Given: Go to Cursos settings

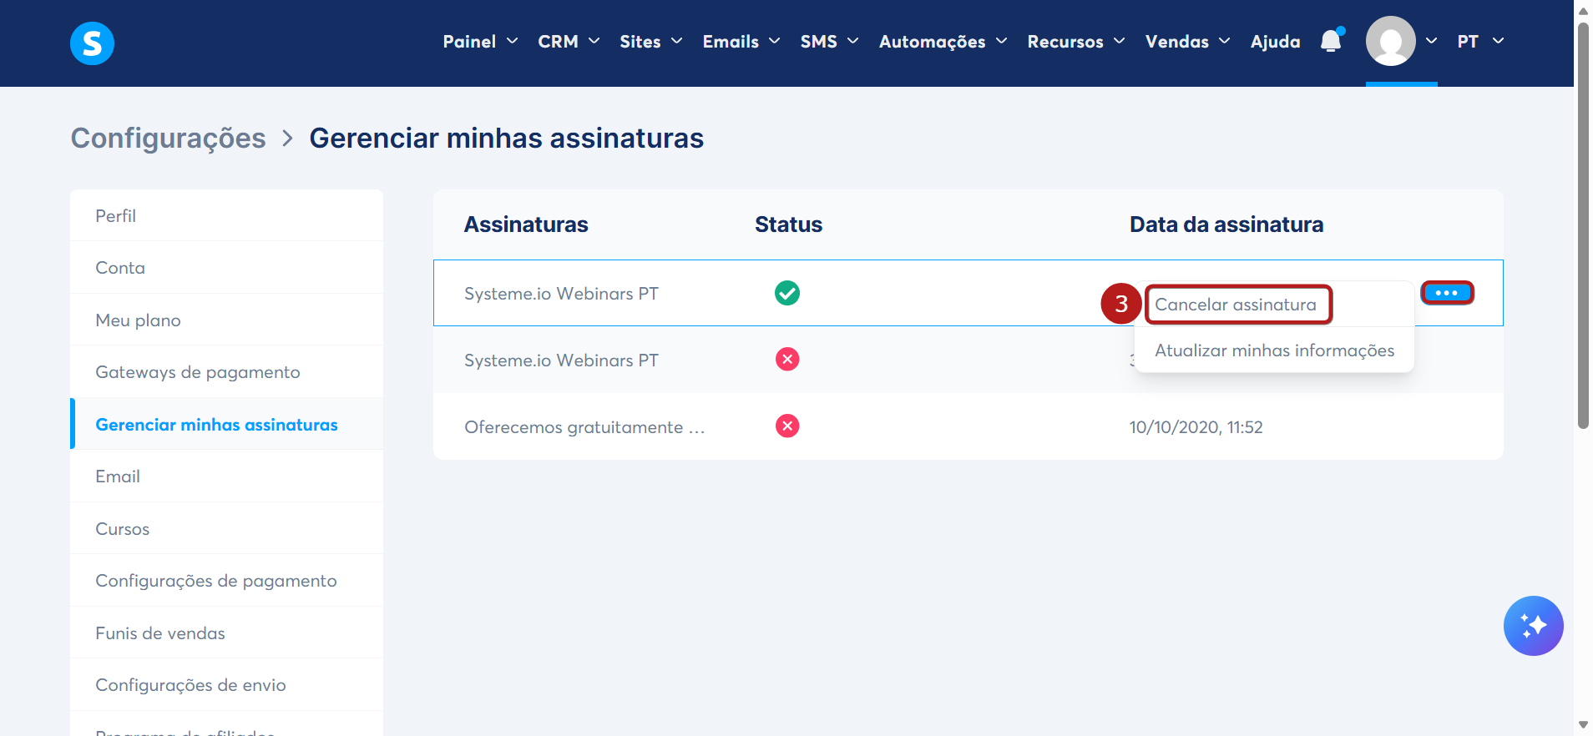Looking at the screenshot, I should [226, 529].
